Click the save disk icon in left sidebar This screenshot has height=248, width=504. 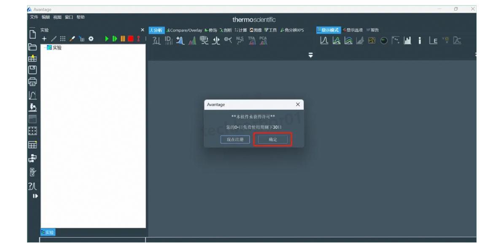[32, 70]
